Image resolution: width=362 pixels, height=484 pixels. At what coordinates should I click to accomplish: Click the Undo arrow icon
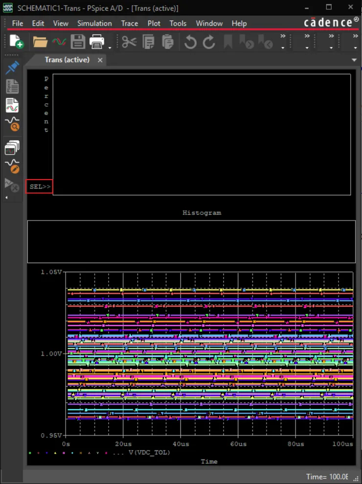click(190, 43)
